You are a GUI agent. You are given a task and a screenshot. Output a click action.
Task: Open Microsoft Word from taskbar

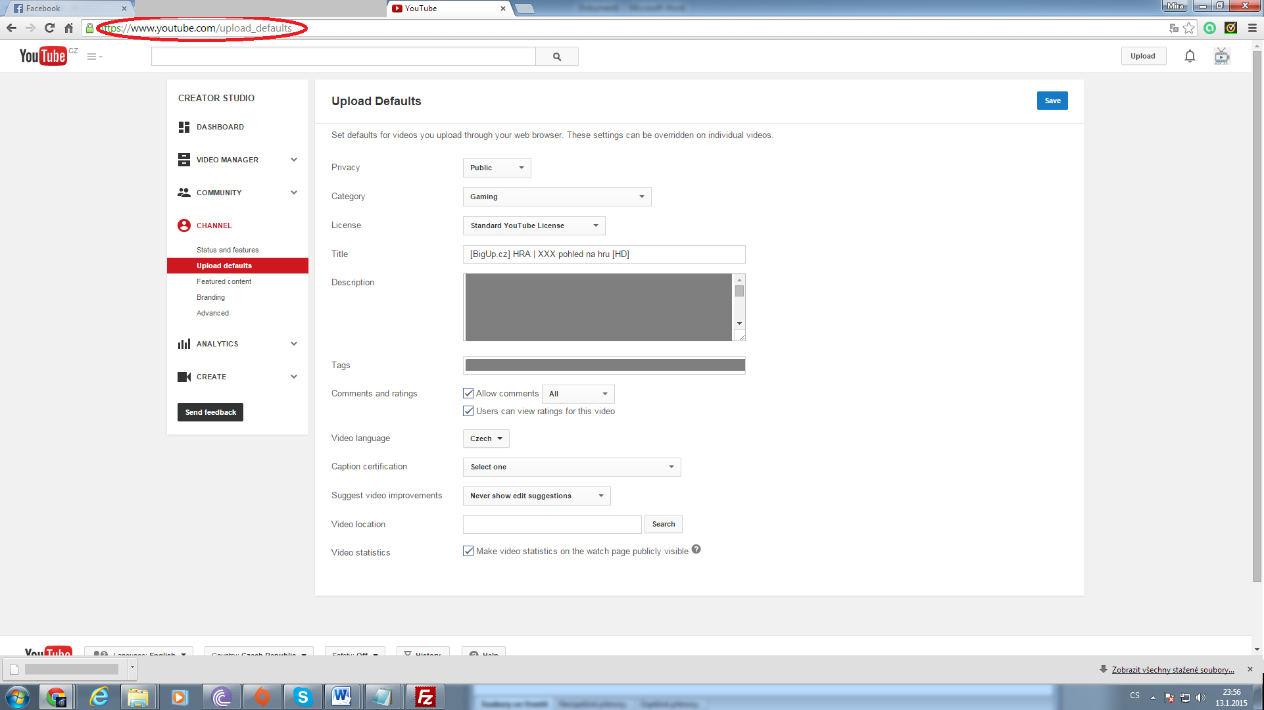point(342,697)
